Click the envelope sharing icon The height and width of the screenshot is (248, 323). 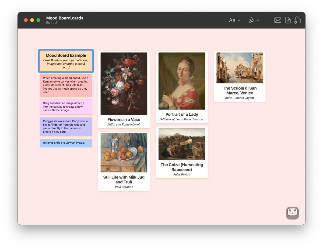pos(278,20)
